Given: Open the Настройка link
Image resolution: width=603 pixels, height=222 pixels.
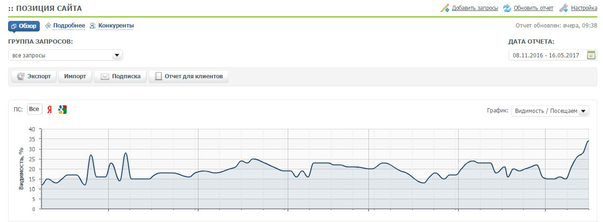Looking at the screenshot, I should pyautogui.click(x=584, y=8).
